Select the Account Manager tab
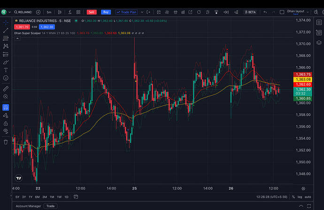Image resolution: width=324 pixels, height=210 pixels. (28, 206)
